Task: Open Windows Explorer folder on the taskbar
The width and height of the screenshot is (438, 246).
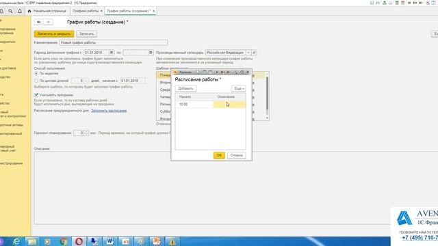Action: coord(32,241)
